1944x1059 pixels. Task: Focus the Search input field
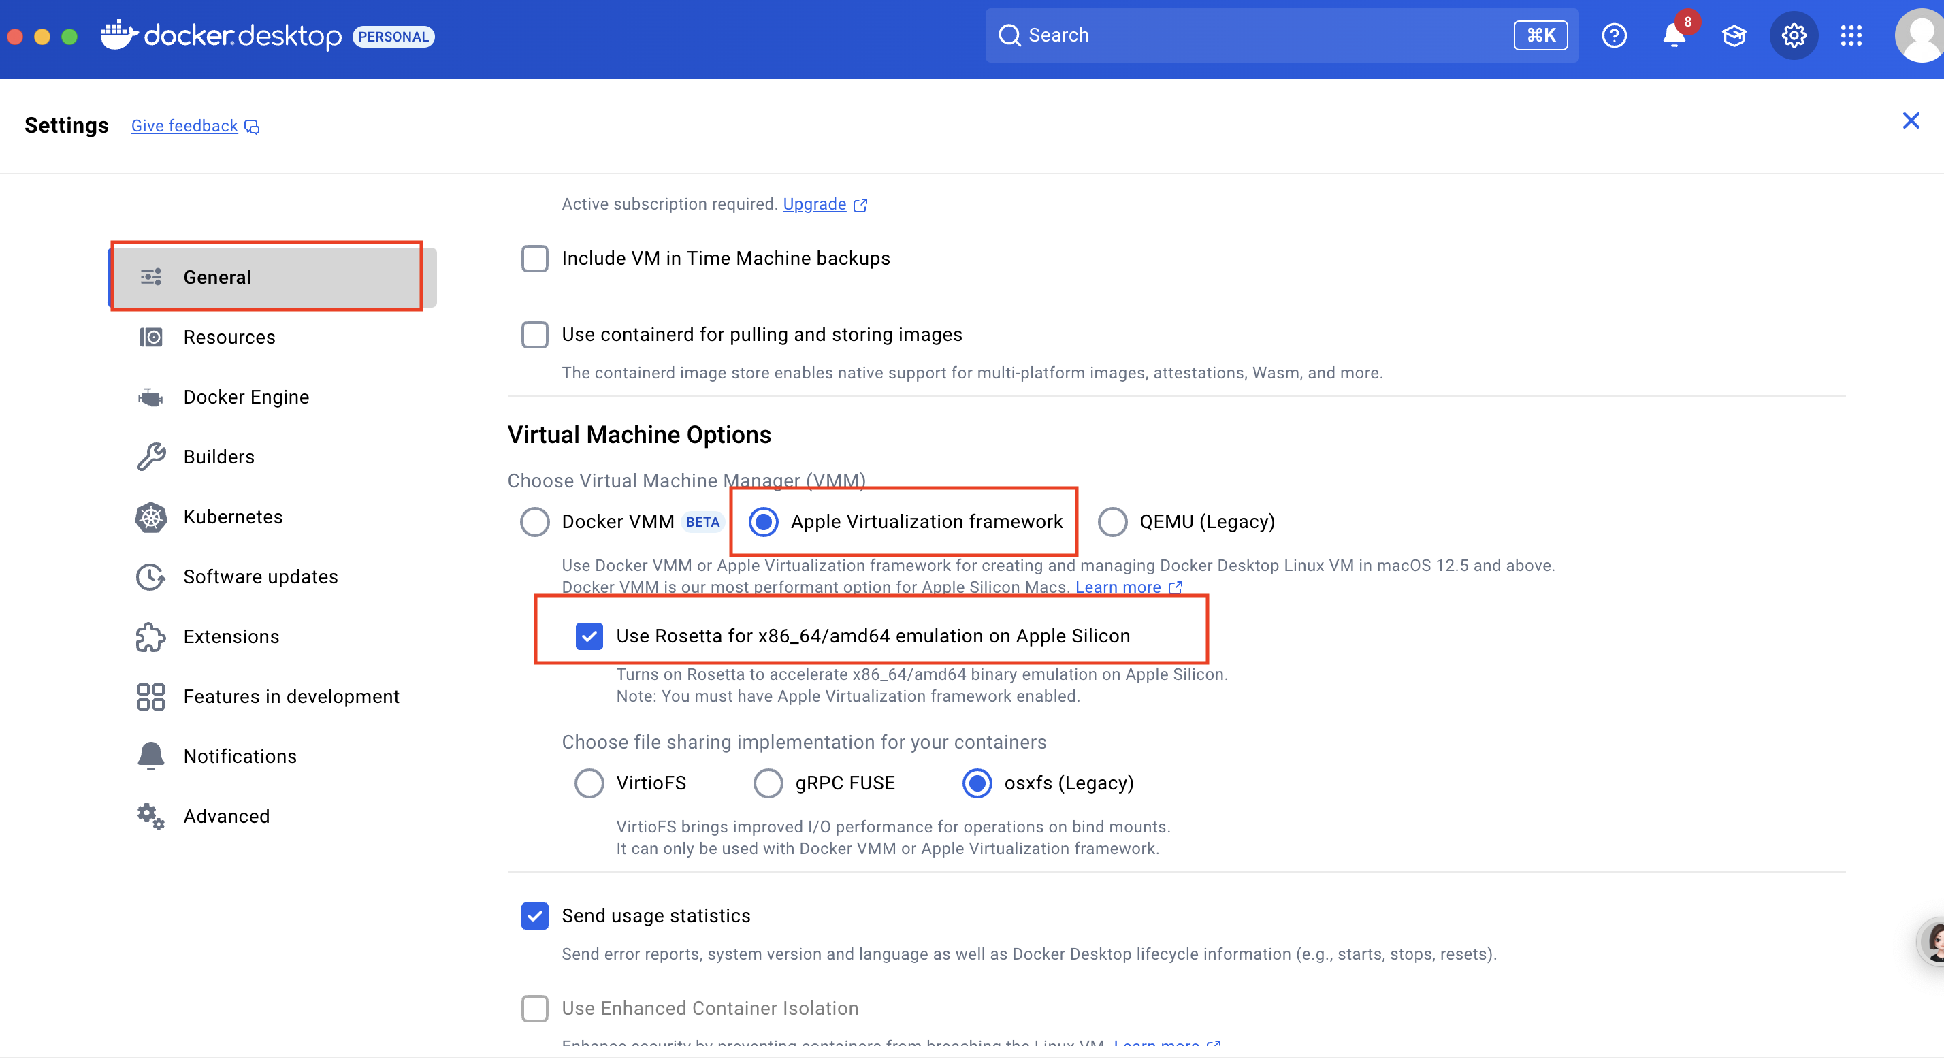tap(1282, 35)
